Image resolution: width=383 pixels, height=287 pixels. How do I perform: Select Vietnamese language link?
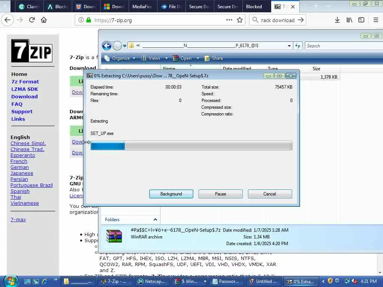tap(25, 203)
